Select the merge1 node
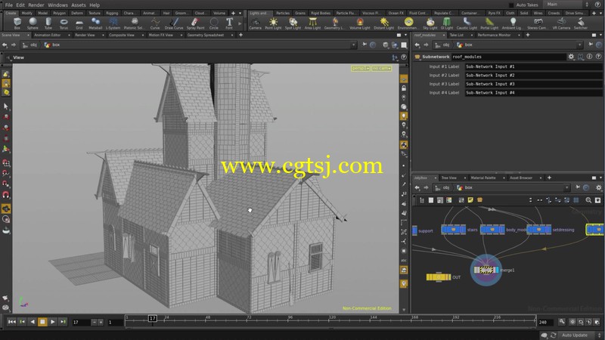 pyautogui.click(x=486, y=270)
